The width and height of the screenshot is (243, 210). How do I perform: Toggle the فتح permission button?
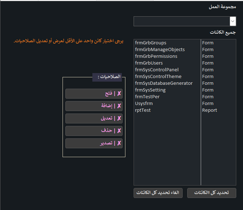click(x=94, y=94)
